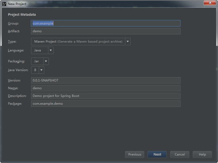The image size is (218, 163).
Task: Focus the Group field containing com.example
Action: tap(106, 23)
